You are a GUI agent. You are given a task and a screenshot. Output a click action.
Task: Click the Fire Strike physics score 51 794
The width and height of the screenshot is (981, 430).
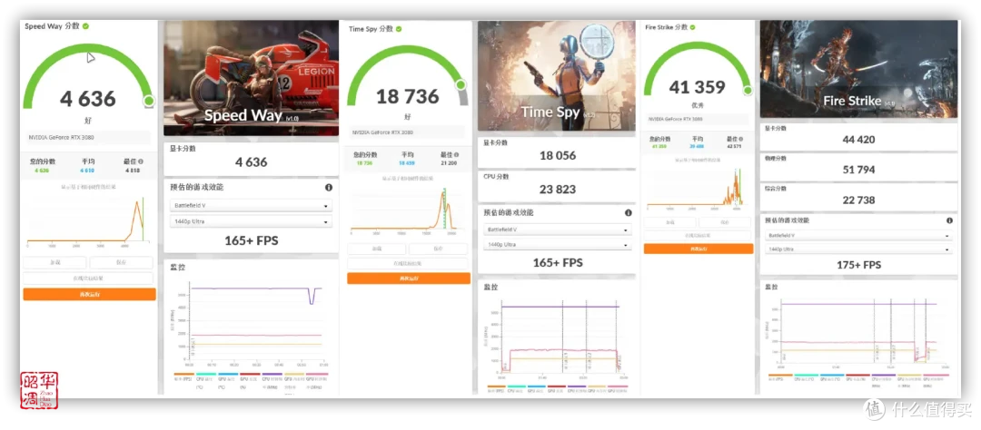click(858, 170)
